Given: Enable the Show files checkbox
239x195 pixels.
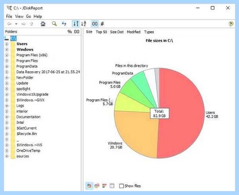Looking at the screenshot, I should [x=121, y=186].
